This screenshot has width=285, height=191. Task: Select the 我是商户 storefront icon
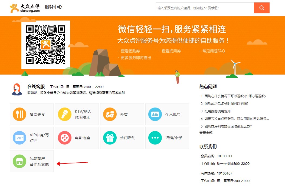(x=19, y=161)
